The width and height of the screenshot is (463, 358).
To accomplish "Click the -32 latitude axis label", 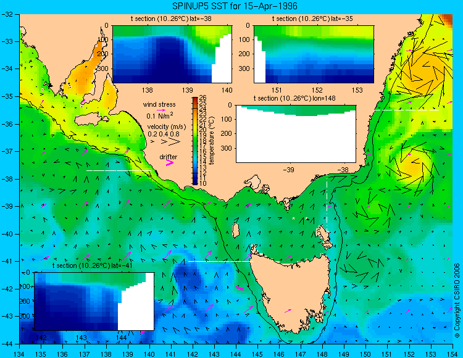I will click(x=7, y=14).
